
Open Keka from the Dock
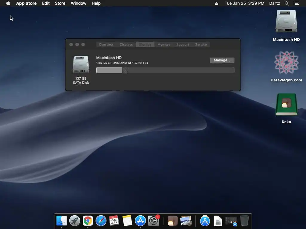[172, 221]
